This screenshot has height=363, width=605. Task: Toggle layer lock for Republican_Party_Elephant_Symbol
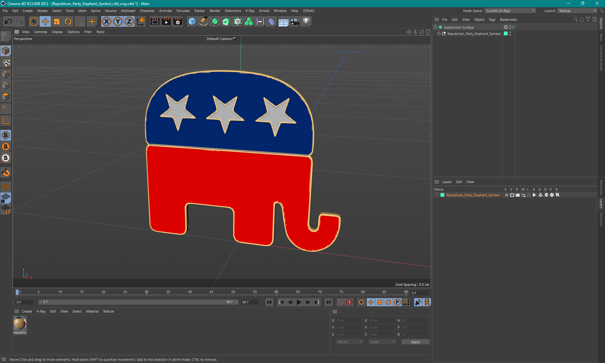click(x=529, y=195)
